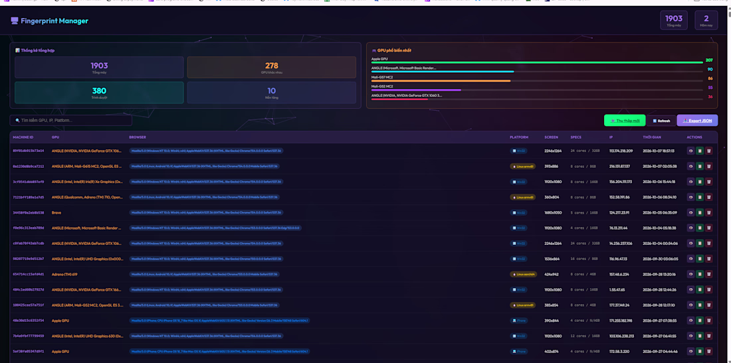Copy fingerprint of machine 5af38fa05347d9f1

point(699,351)
